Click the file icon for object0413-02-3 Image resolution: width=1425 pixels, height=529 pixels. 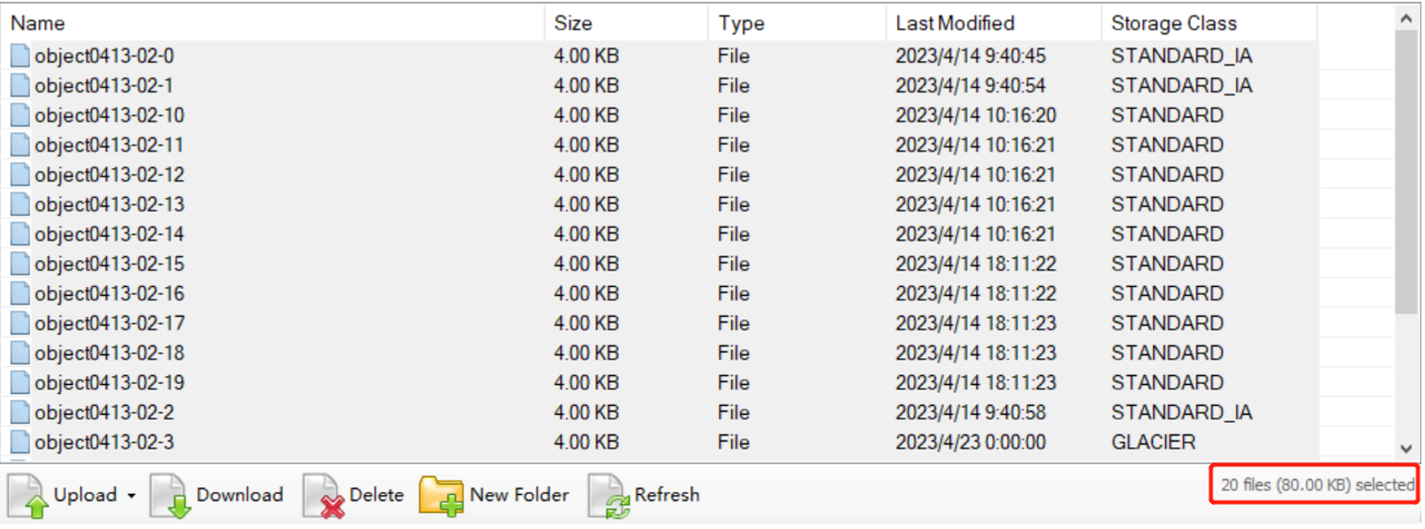(x=20, y=442)
